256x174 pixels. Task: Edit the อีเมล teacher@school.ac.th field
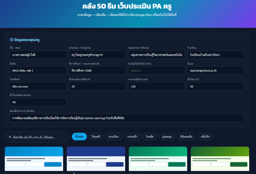(216, 71)
